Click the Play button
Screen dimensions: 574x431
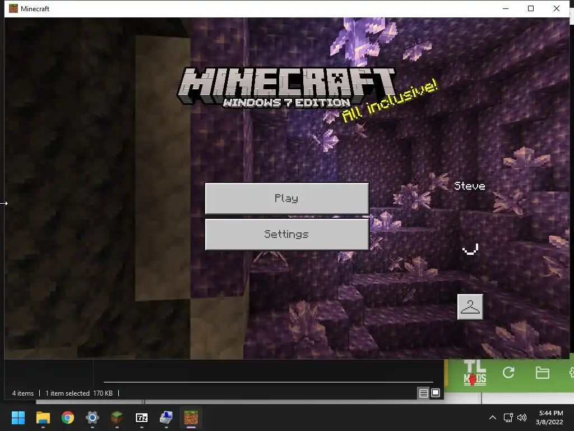tap(286, 198)
